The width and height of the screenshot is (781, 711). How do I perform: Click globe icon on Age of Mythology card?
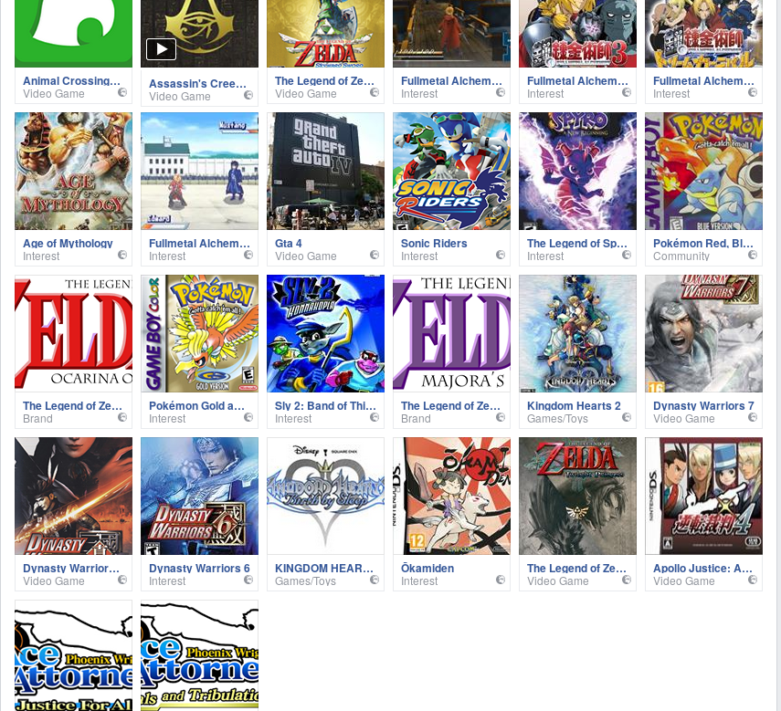tap(122, 255)
